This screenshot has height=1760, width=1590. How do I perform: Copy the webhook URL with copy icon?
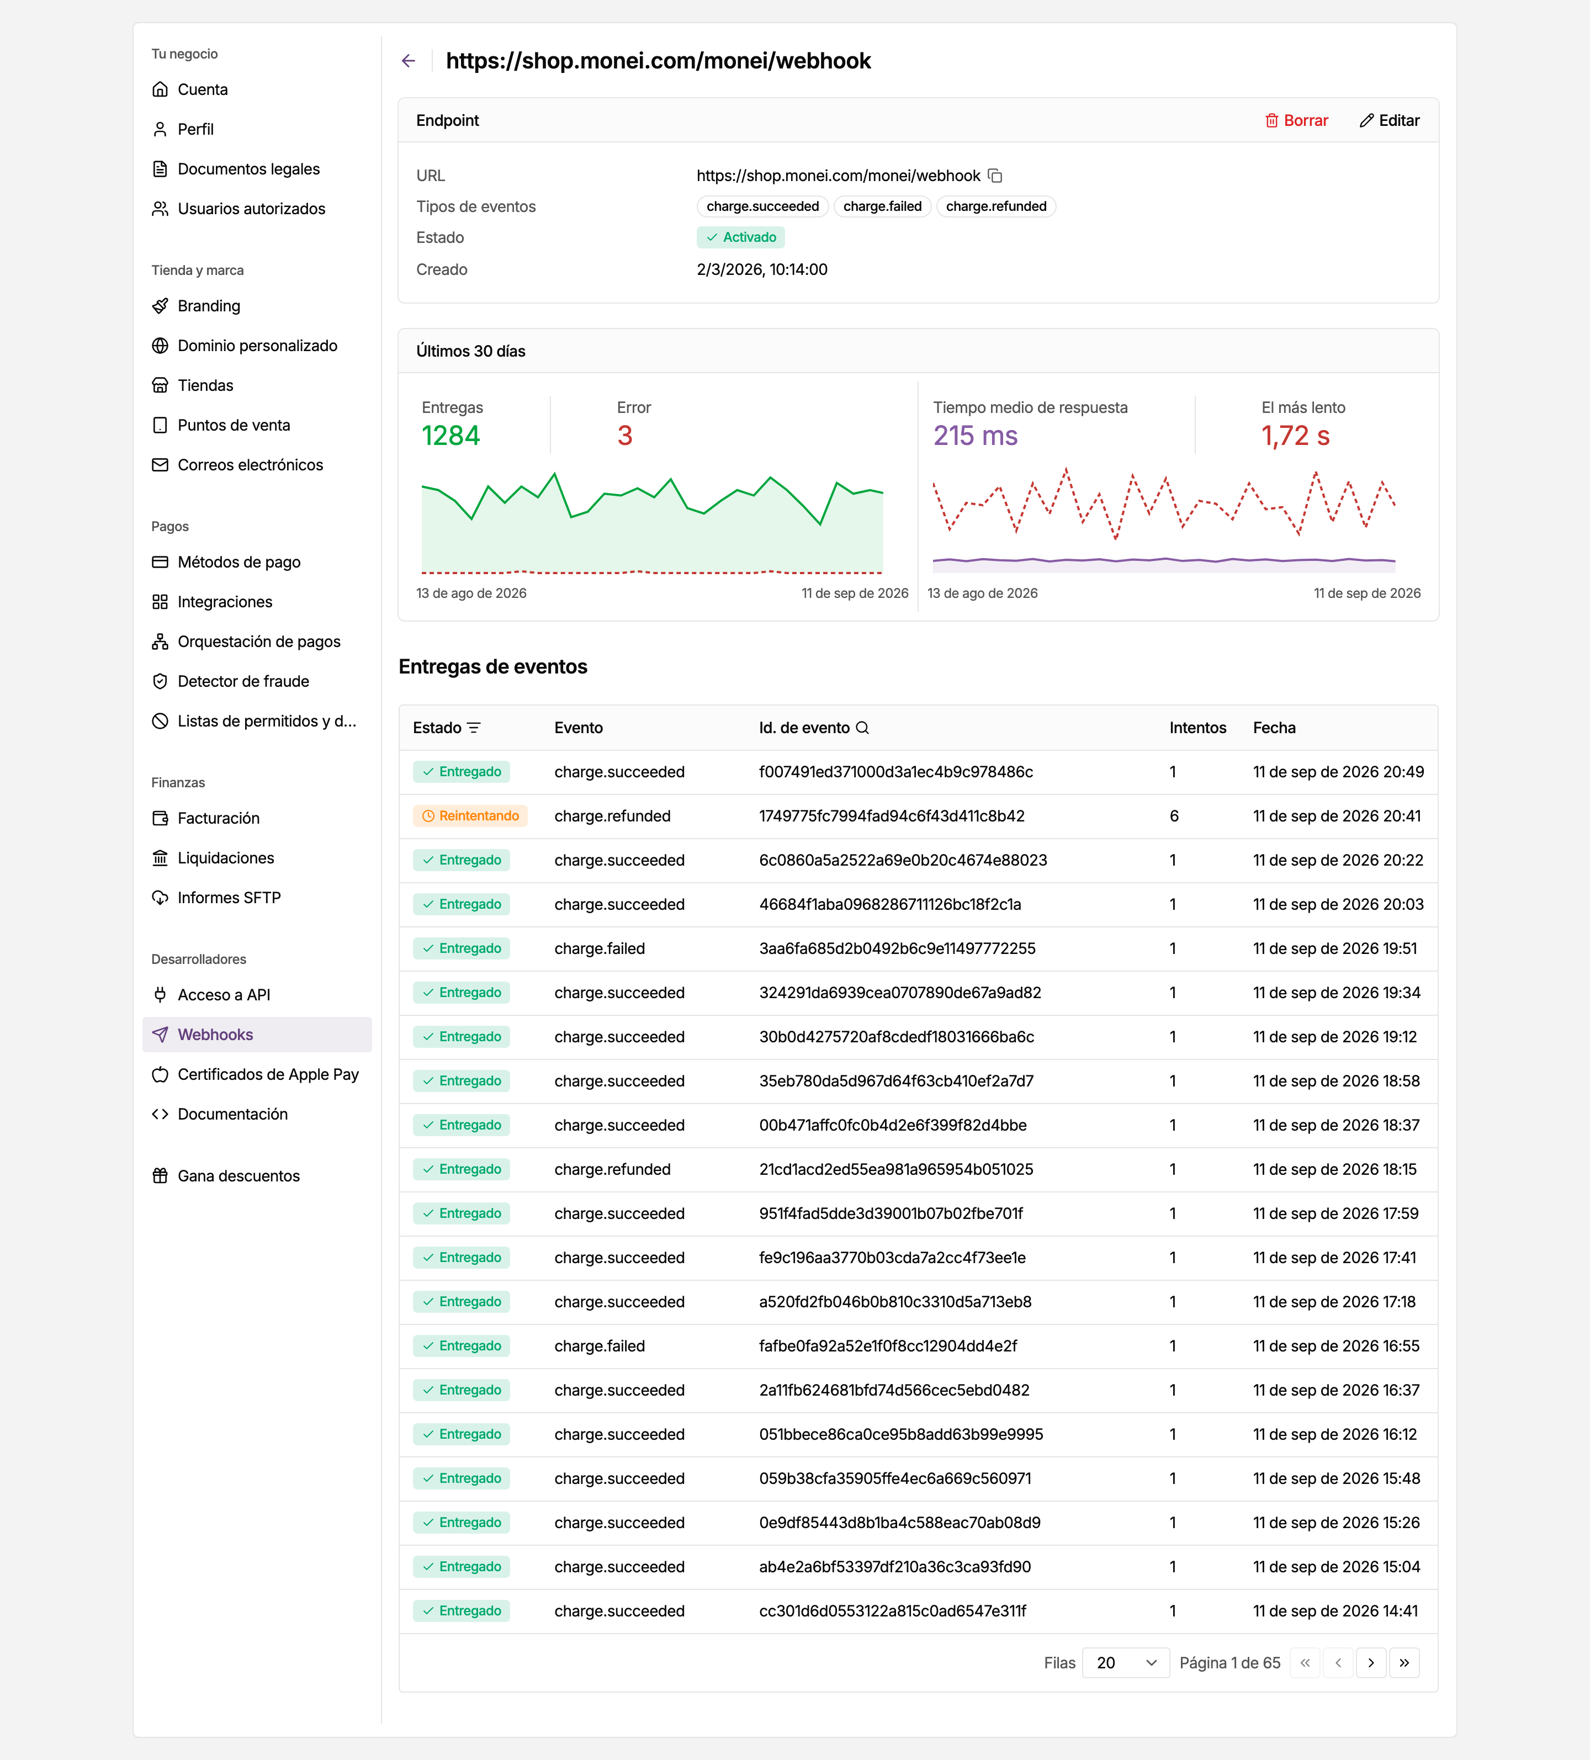(995, 176)
